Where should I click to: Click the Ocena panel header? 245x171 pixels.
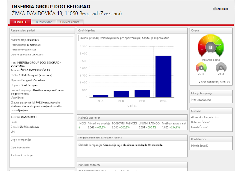pyautogui.click(x=211, y=31)
